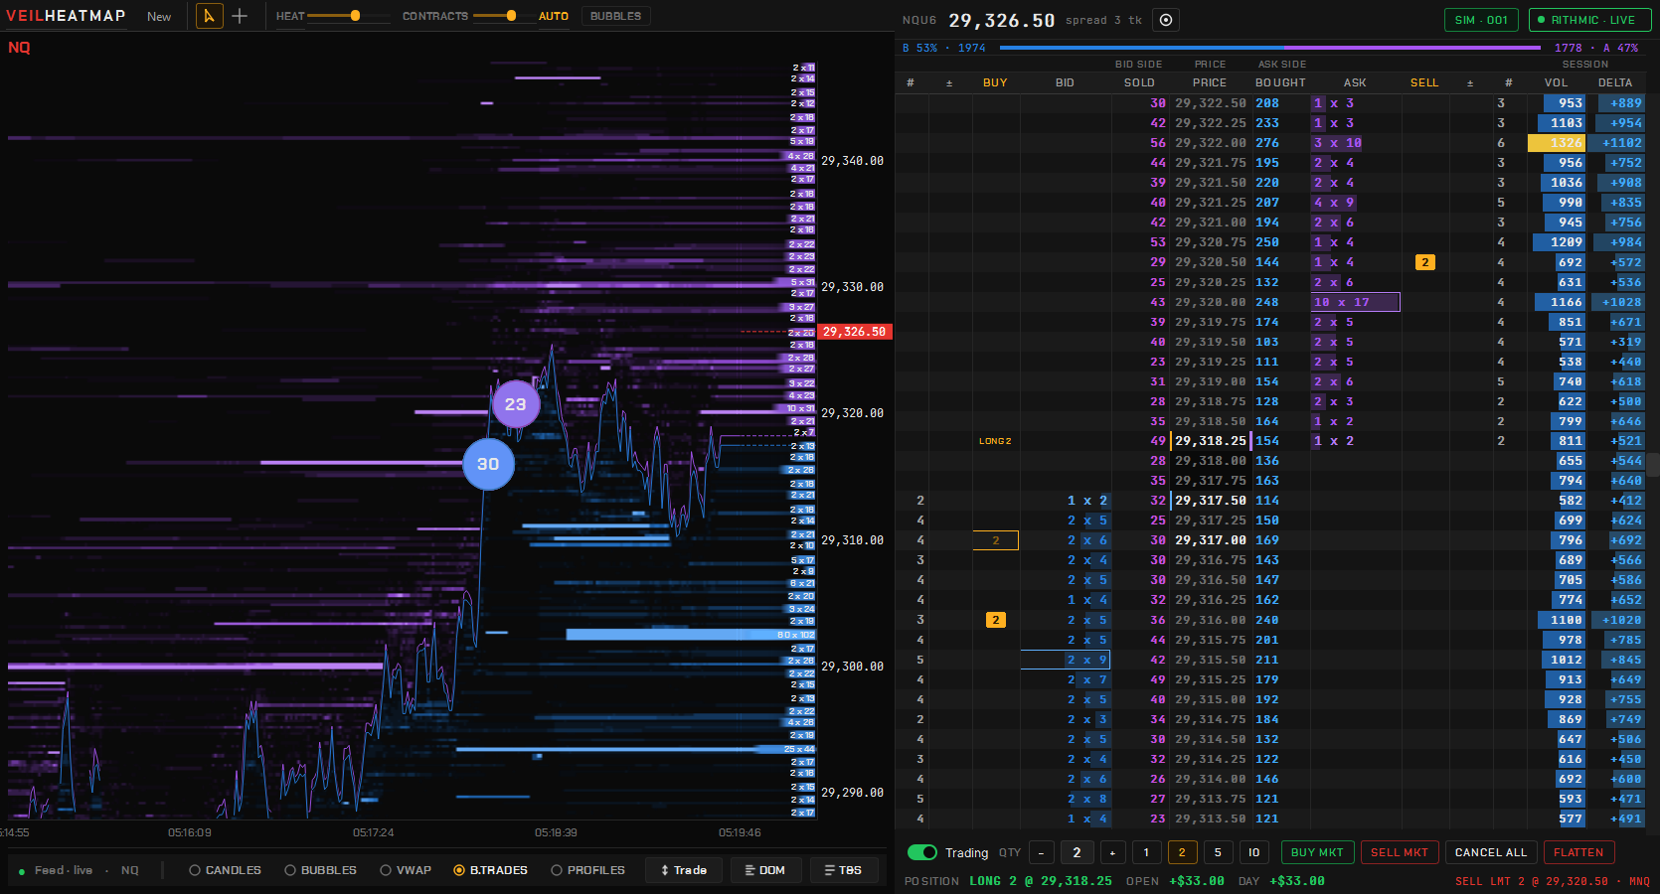Click the VEILHEATMAP logo

pos(66,16)
